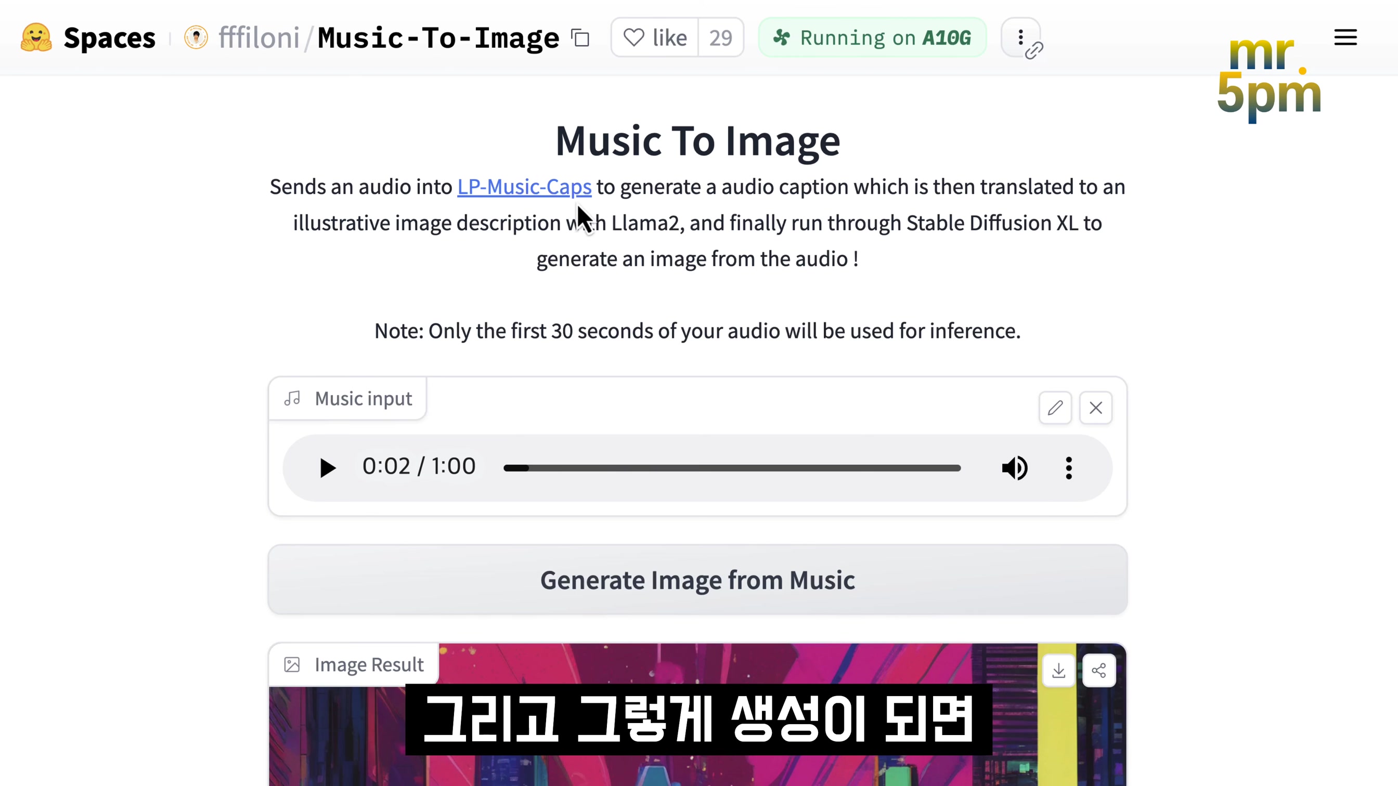
Task: Download the generated image result
Action: pyautogui.click(x=1058, y=671)
